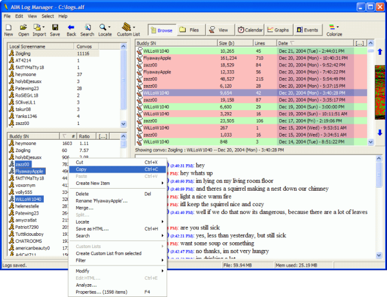Select voxormym in the Buddy SN list

[25, 185]
